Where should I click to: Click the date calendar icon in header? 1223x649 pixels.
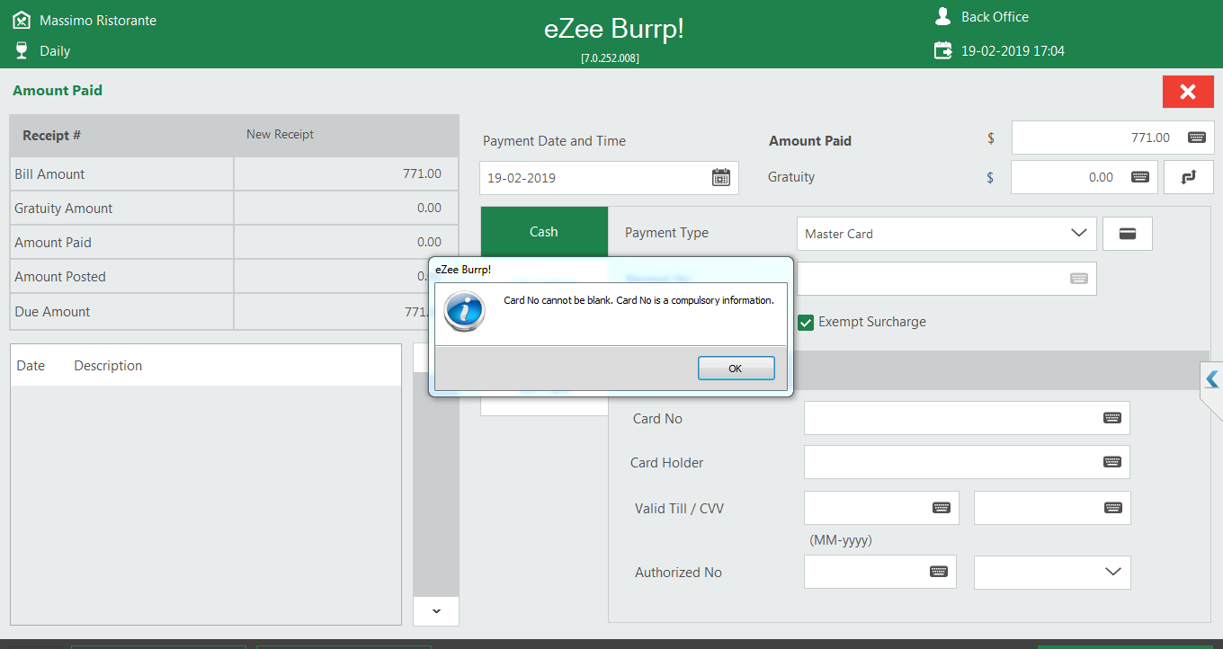942,50
